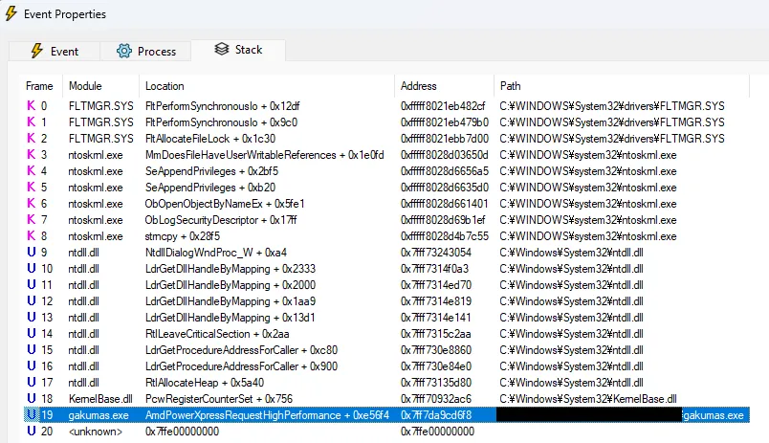
Task: Click the KernelBase.dll path in frame 18
Action: click(x=588, y=399)
